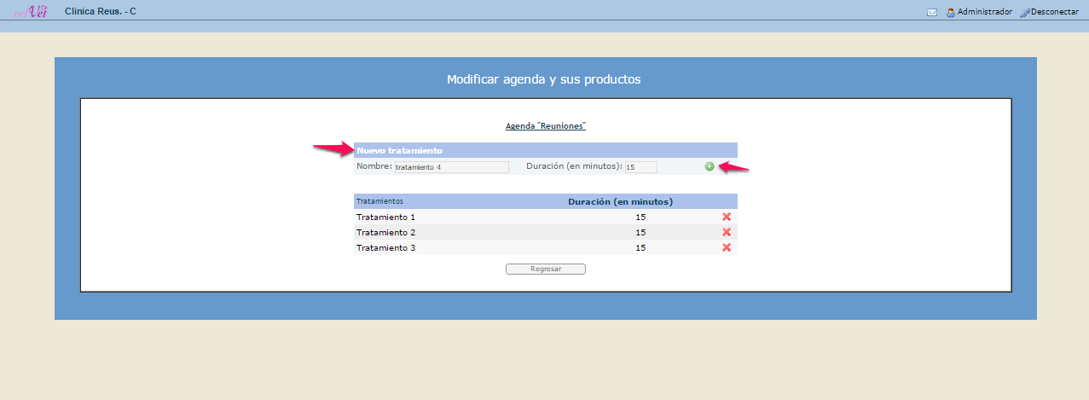
Task: Open the mail envelope icon
Action: pyautogui.click(x=932, y=13)
